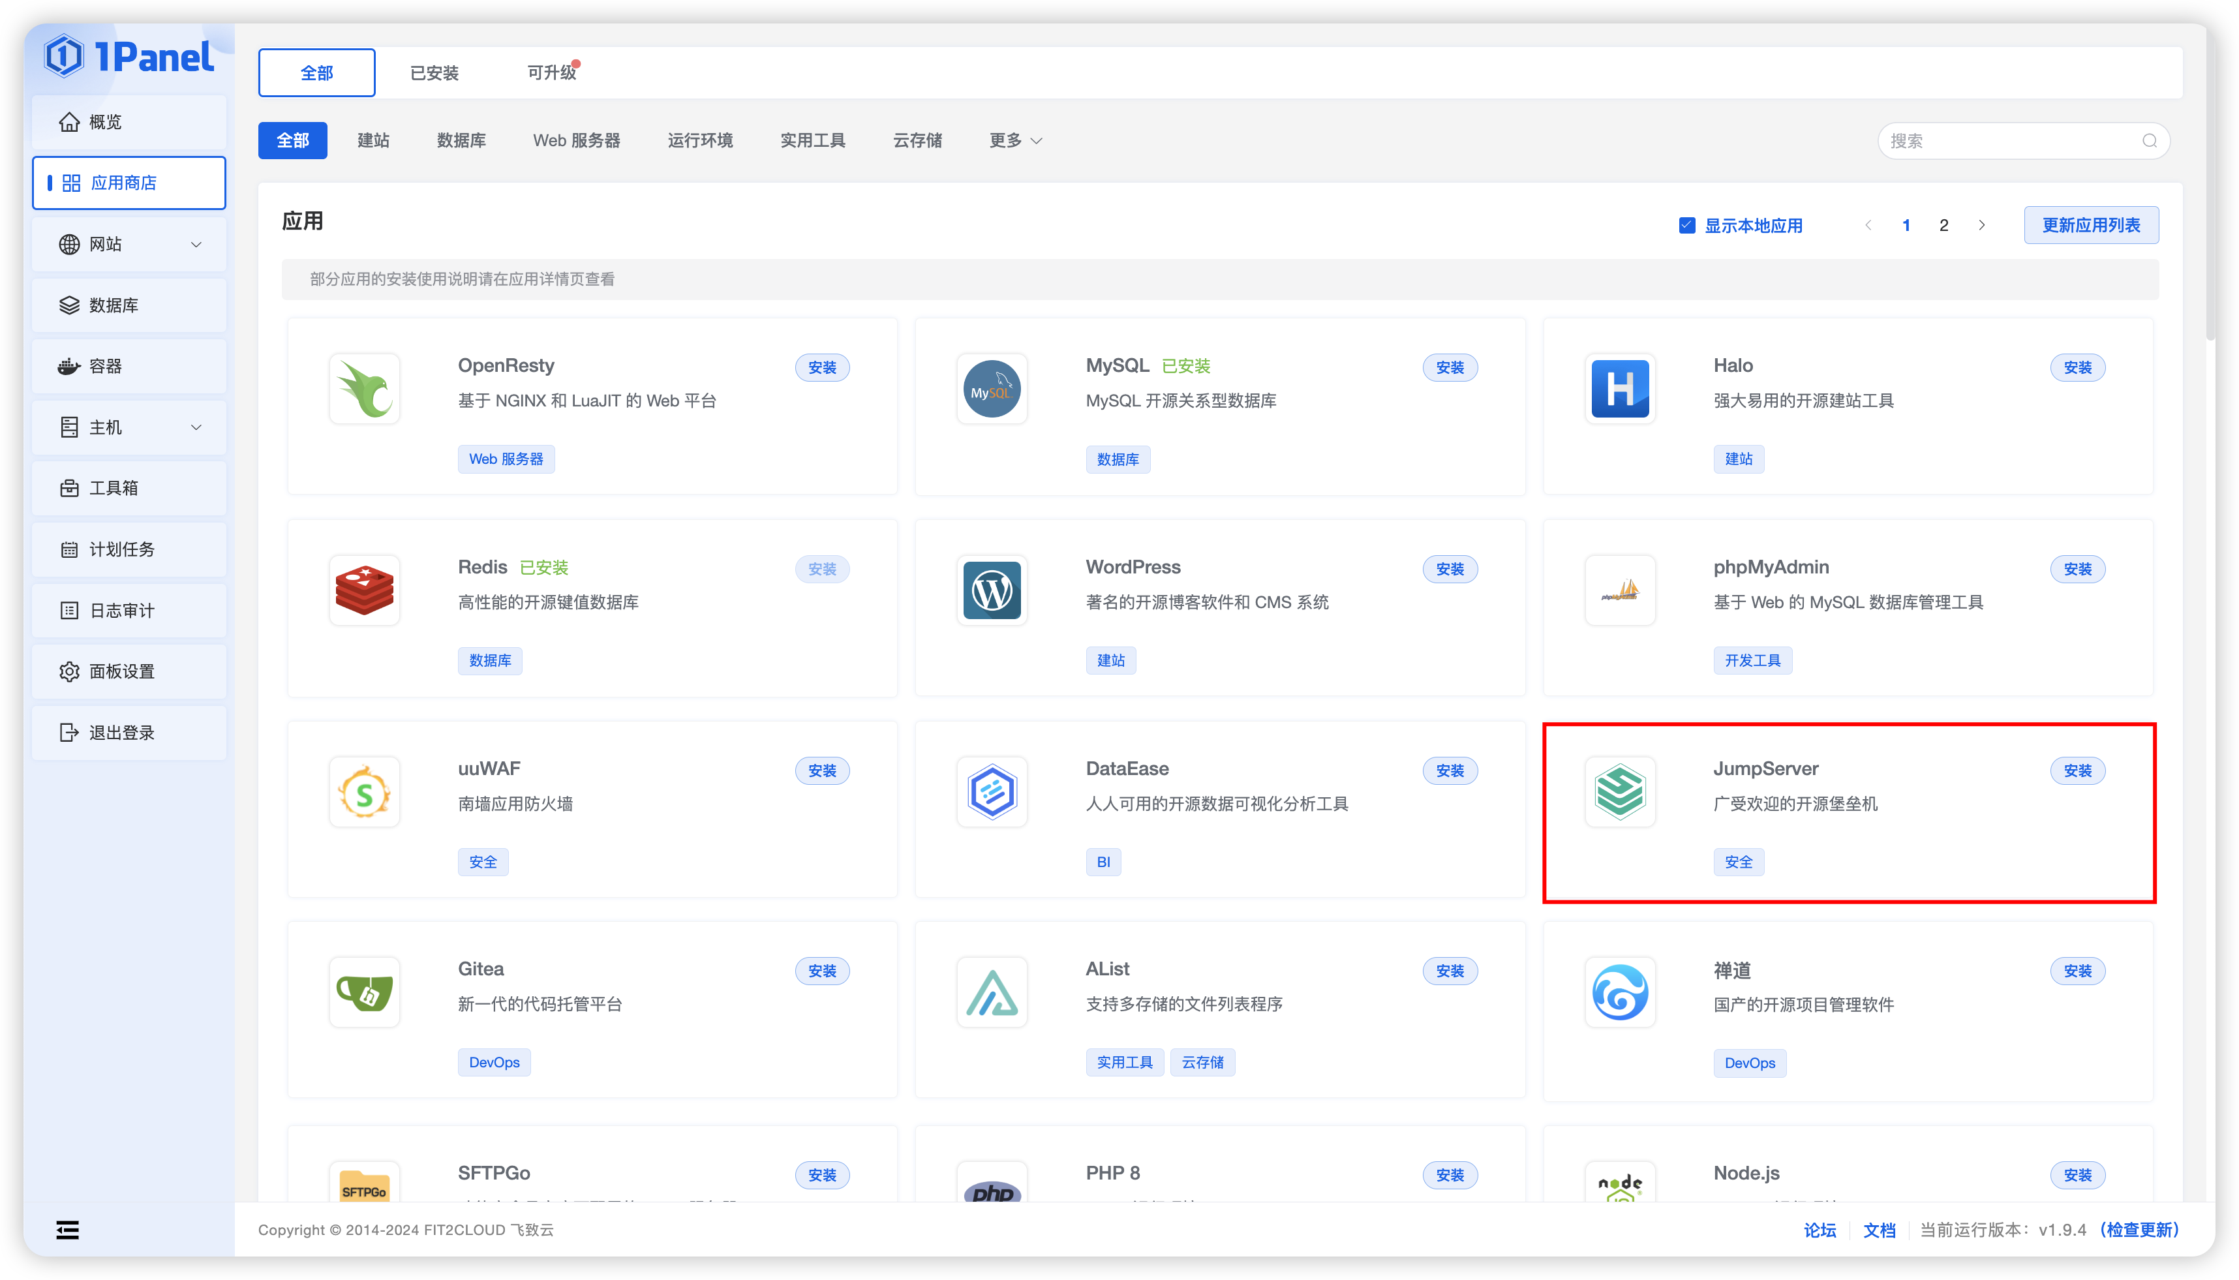The width and height of the screenshot is (2239, 1280).
Task: Open the Redis app icon
Action: pos(364,590)
